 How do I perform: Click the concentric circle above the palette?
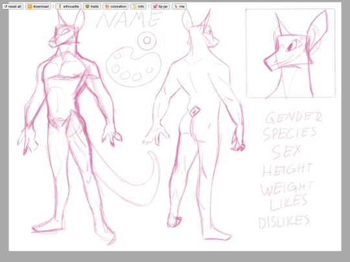(x=146, y=40)
